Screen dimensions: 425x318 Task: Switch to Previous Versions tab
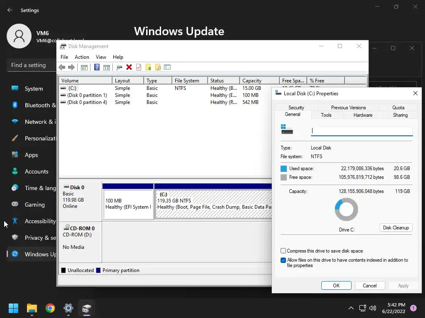(x=348, y=107)
